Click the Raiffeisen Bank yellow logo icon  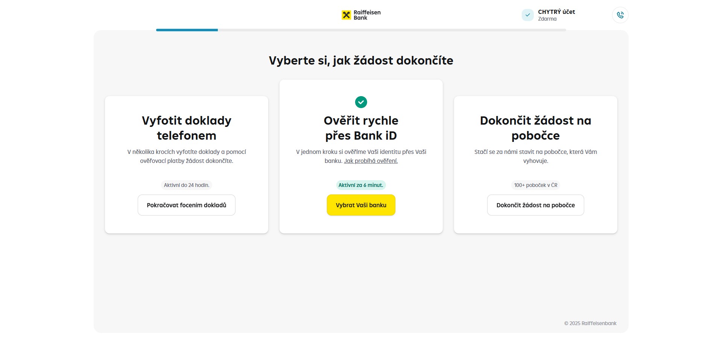pos(346,15)
